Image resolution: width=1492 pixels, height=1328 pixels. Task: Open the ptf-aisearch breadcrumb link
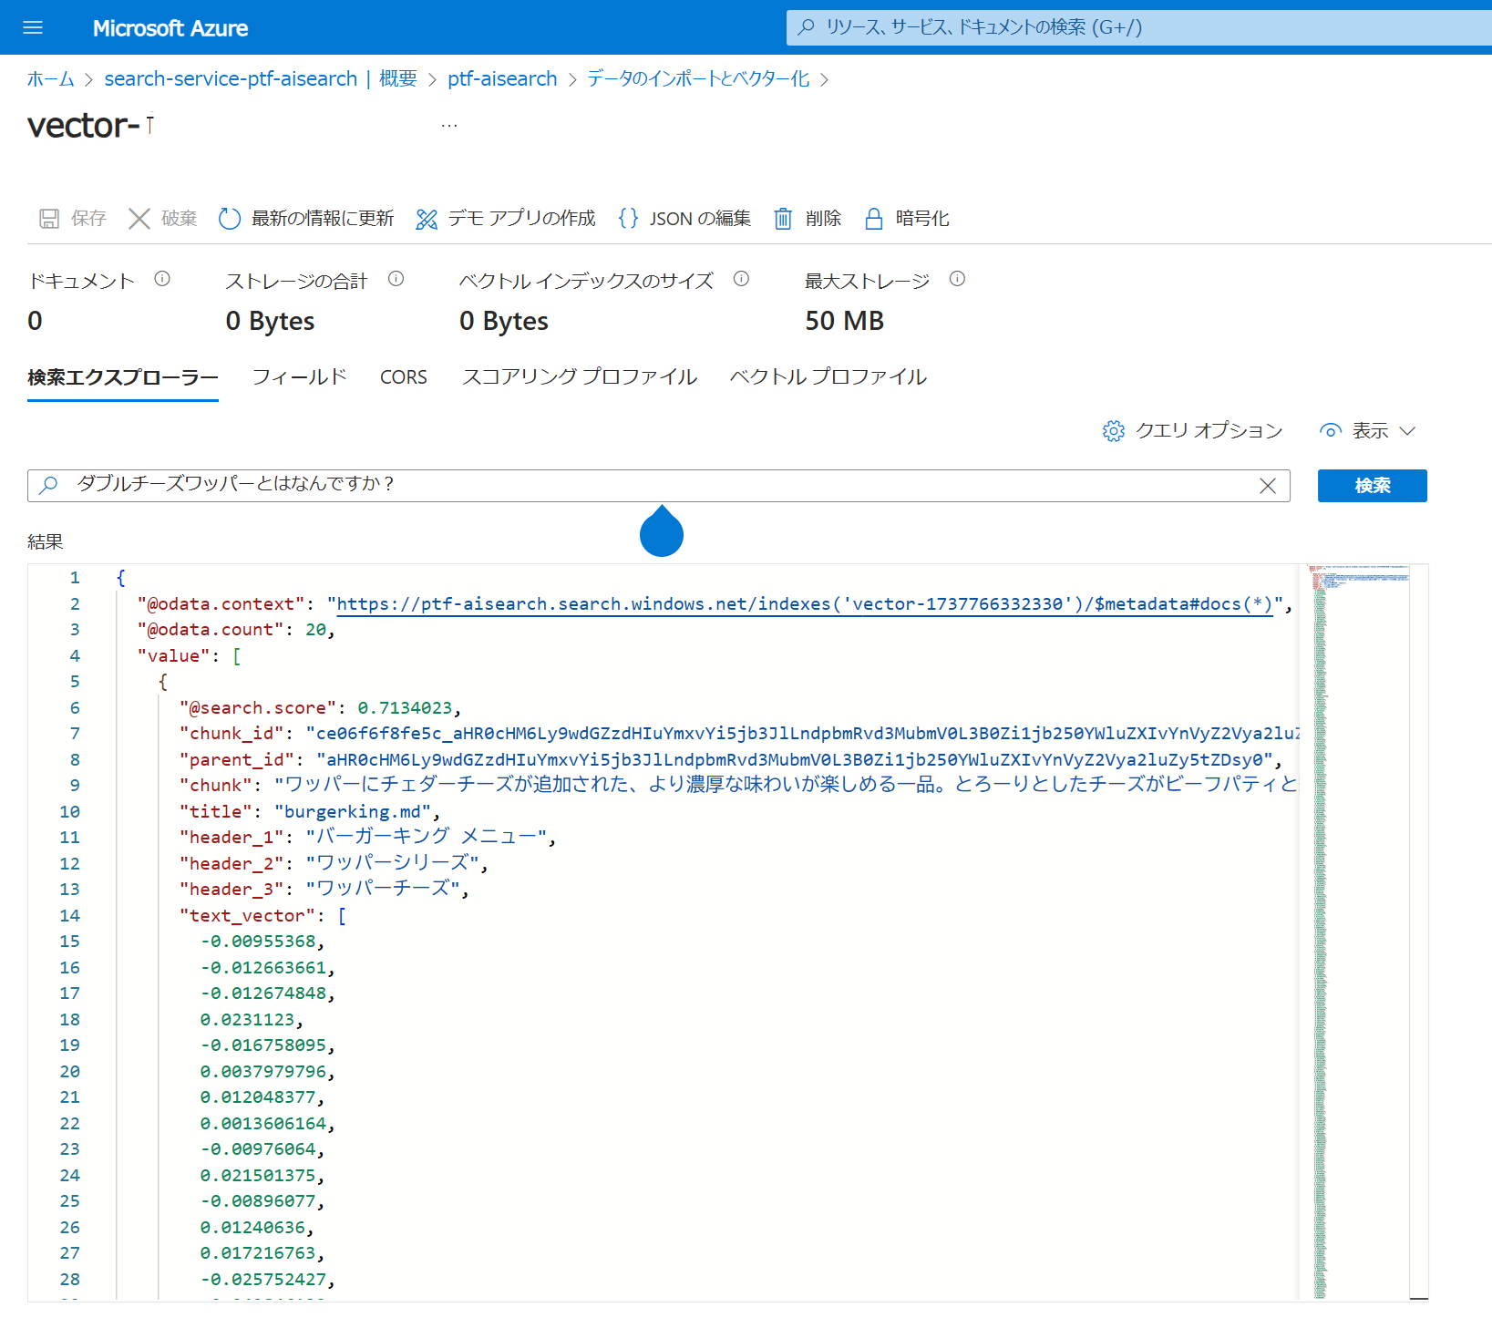(502, 79)
